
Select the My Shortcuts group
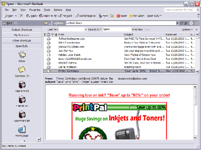[22, 35]
